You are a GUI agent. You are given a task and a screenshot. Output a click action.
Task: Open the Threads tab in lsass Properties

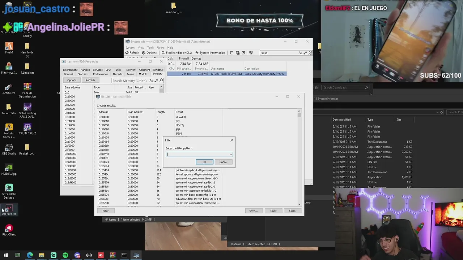tap(117, 74)
